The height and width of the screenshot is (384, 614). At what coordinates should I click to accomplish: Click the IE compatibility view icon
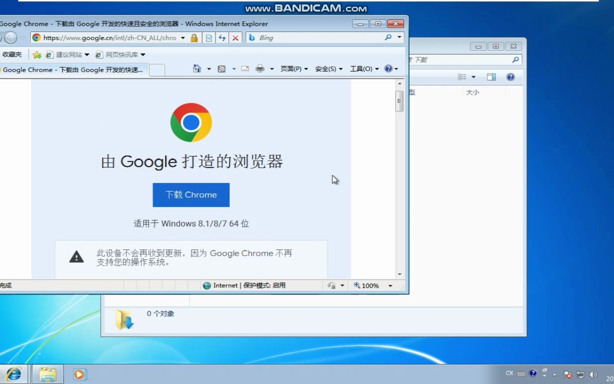click(209, 38)
